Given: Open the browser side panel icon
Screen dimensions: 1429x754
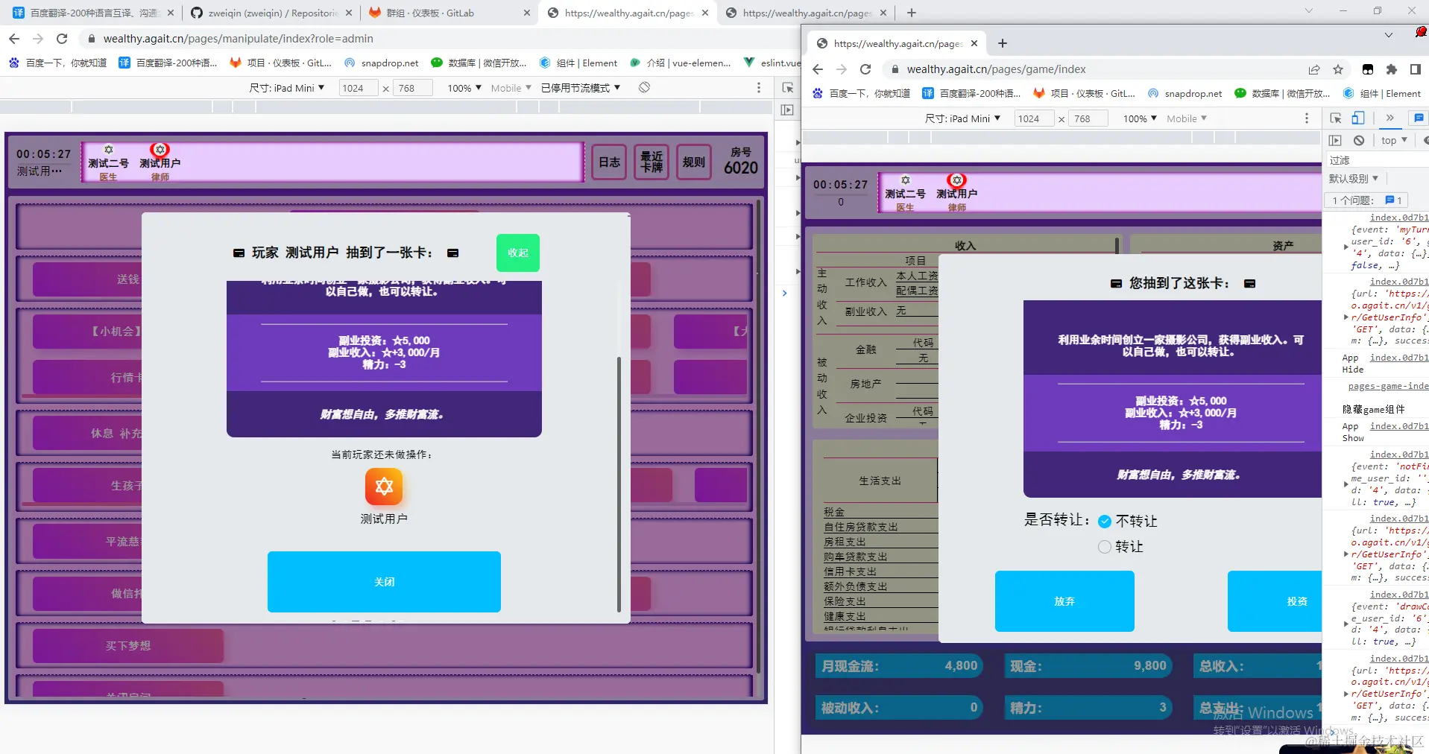Looking at the screenshot, I should (x=1415, y=69).
